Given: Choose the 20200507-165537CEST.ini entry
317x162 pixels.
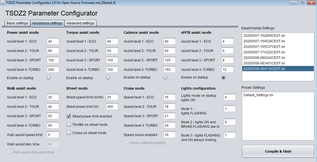Looking at the screenshot, I should (x=278, y=46).
